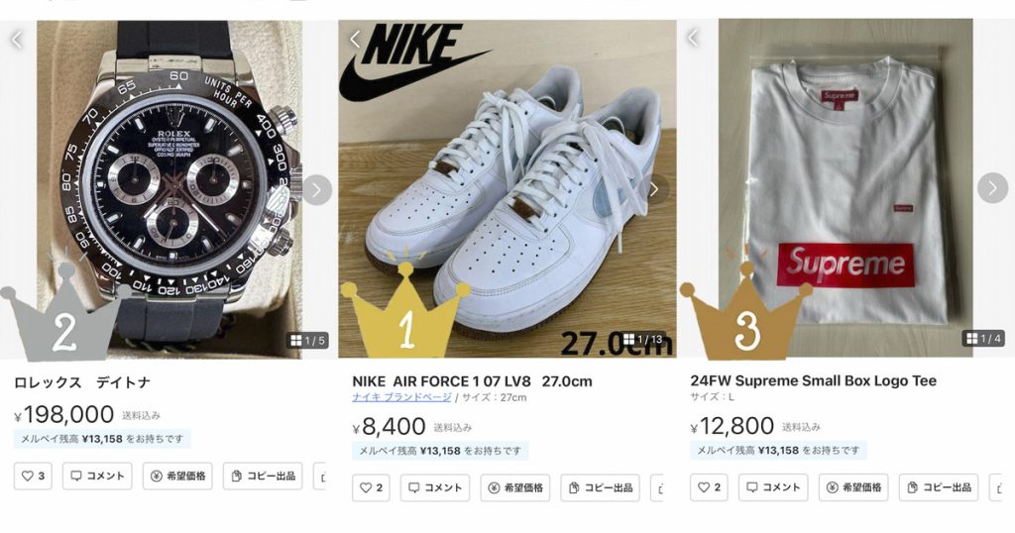
Task: Like the Supreme Small Box Logo Tee listing
Action: click(710, 488)
